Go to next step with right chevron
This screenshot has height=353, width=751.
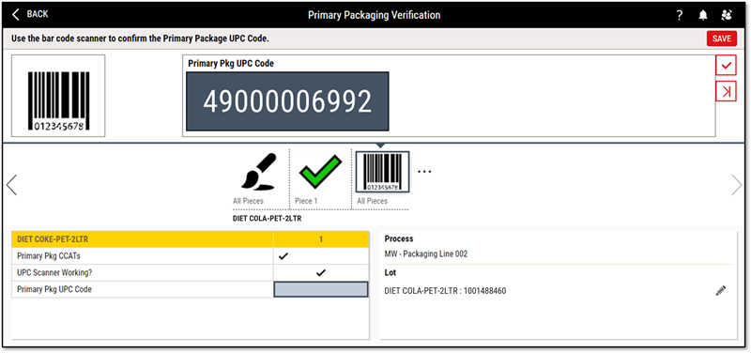pyautogui.click(x=737, y=185)
